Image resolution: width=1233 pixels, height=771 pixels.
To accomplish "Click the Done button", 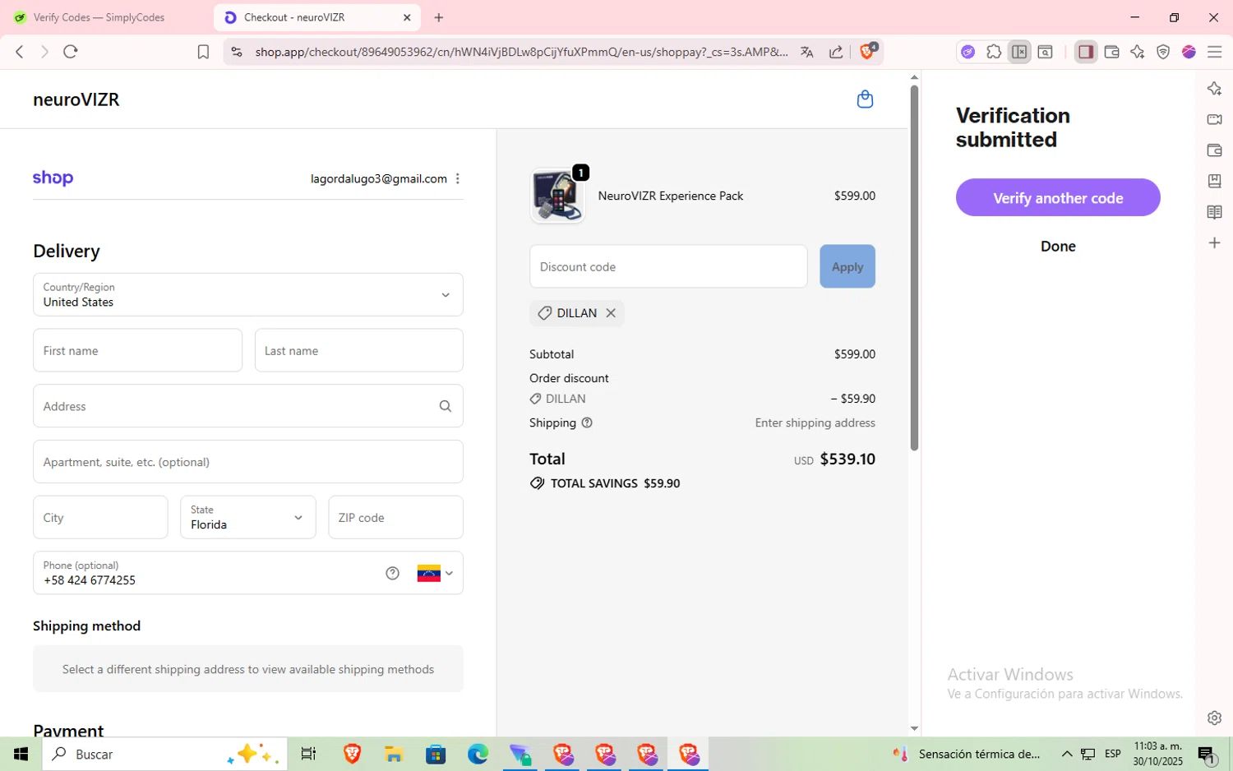I will [1058, 246].
